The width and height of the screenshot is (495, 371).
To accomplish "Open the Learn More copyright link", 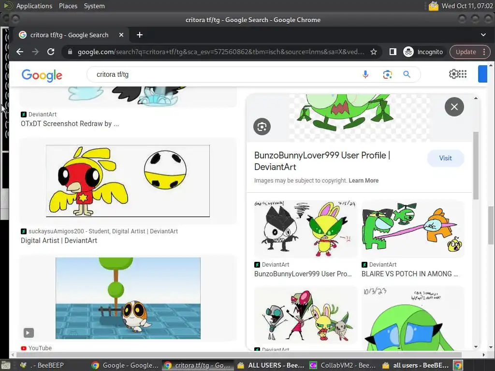I will tap(364, 181).
